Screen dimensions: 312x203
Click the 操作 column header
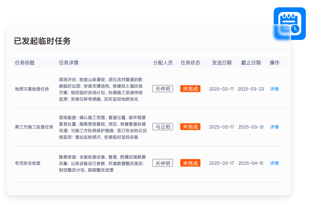click(x=274, y=63)
